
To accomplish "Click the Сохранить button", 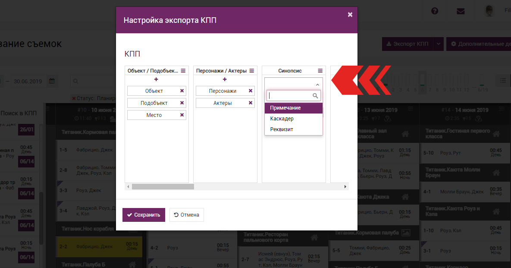I will pyautogui.click(x=144, y=215).
